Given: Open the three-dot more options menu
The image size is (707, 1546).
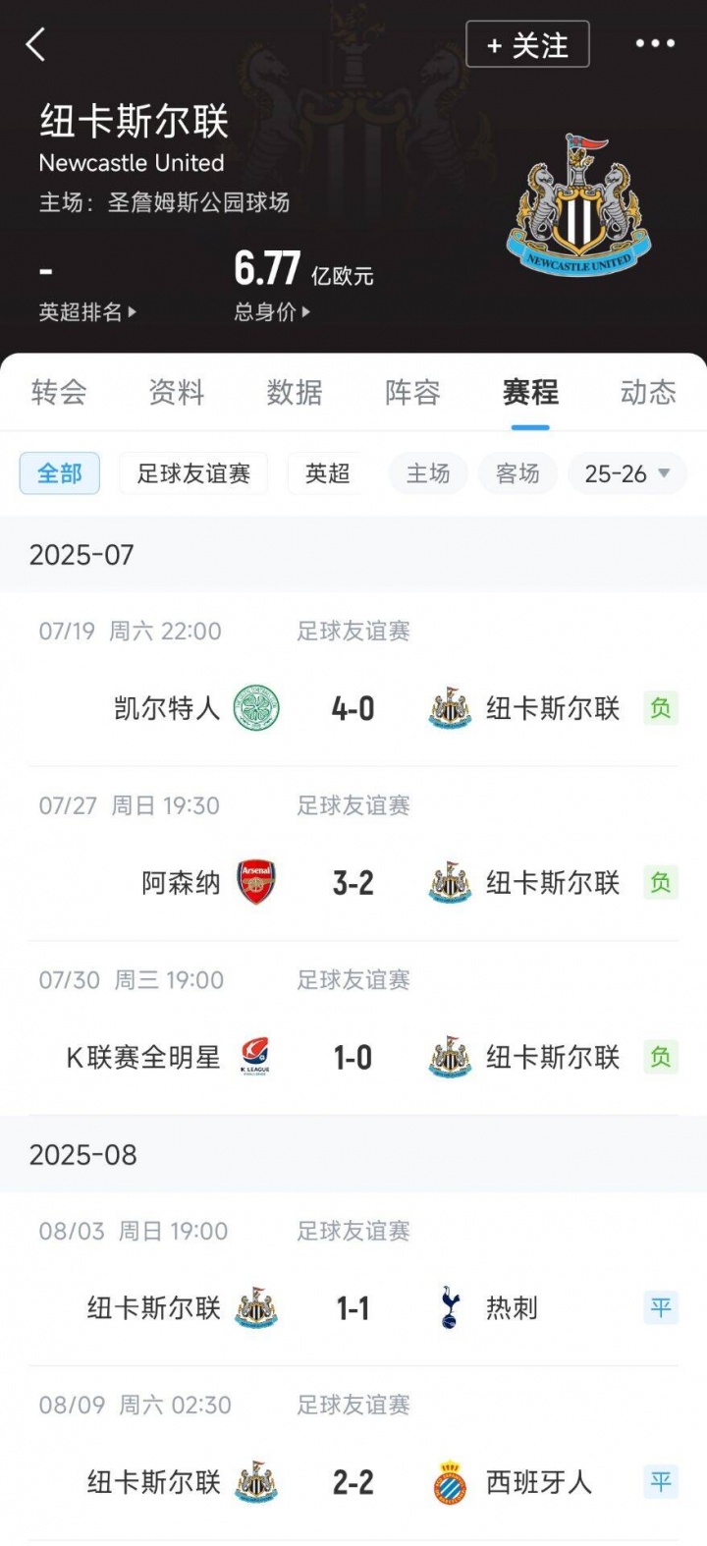Looking at the screenshot, I should pos(655,44).
